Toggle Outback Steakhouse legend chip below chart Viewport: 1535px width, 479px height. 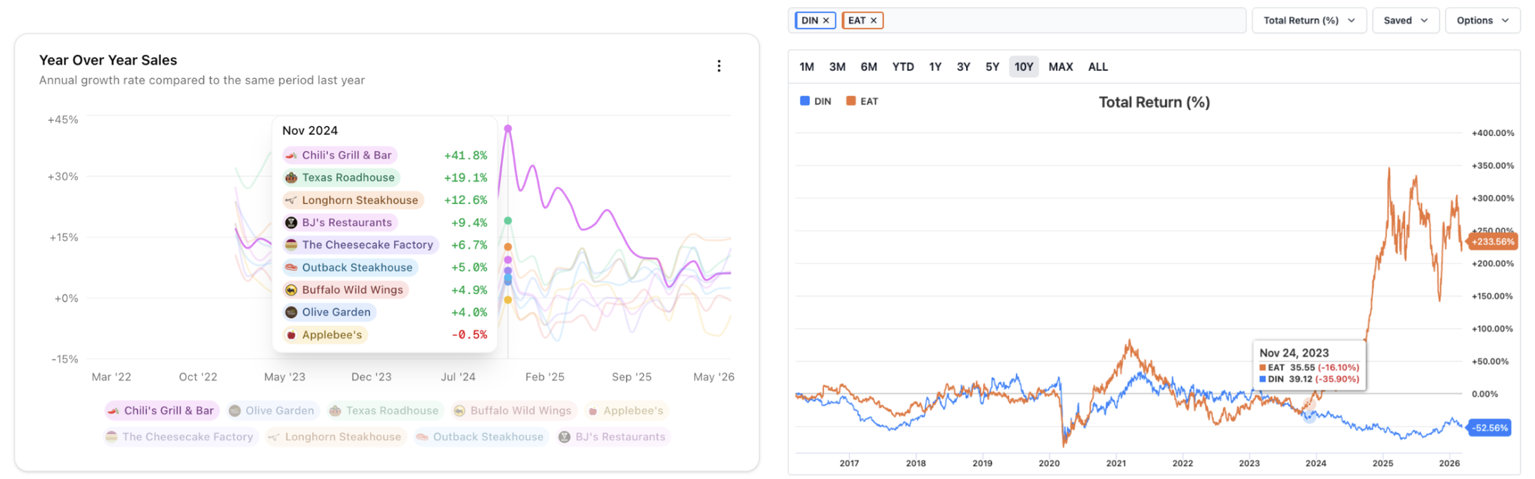(x=481, y=436)
